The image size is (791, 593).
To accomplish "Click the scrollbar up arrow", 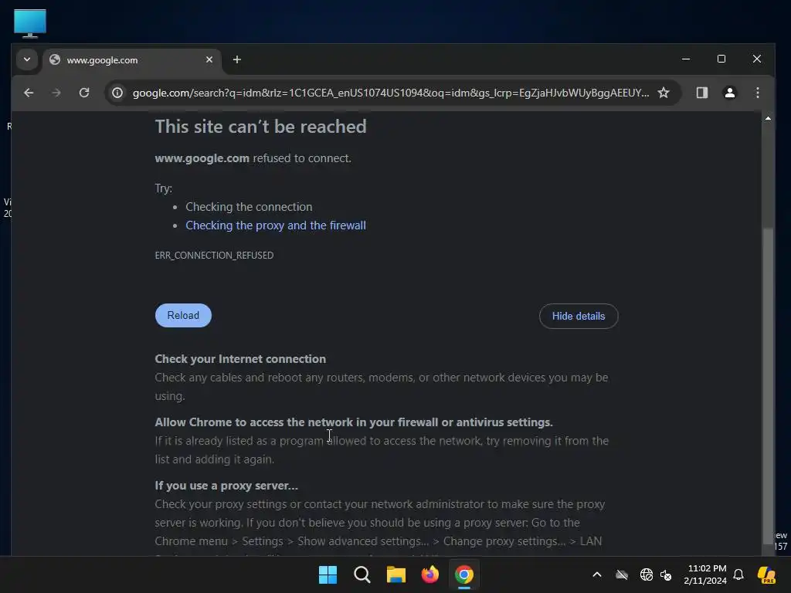I will click(x=768, y=118).
